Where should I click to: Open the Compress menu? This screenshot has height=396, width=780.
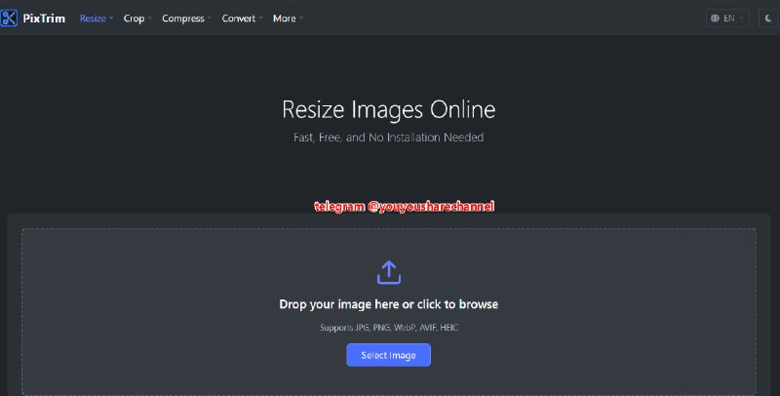[182, 19]
